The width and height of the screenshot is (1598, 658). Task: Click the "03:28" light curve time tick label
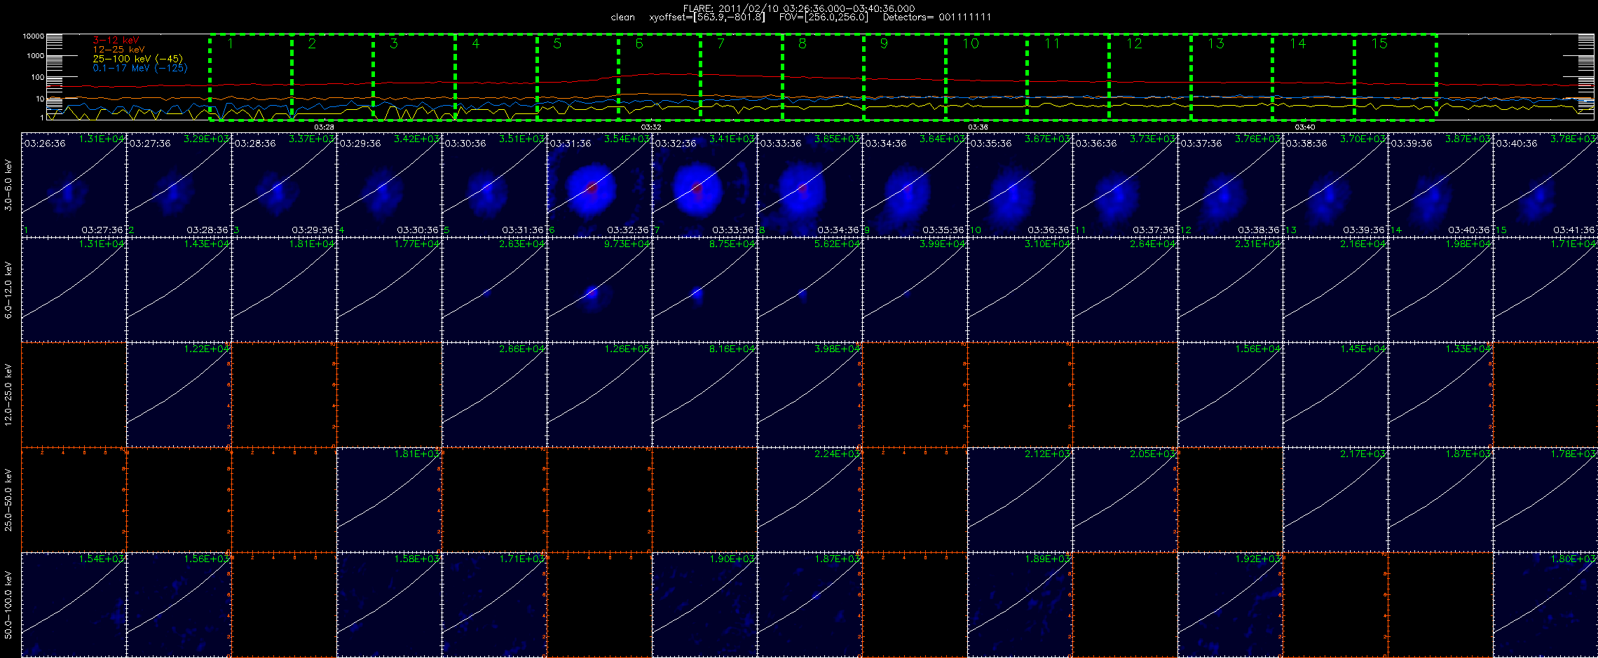[x=324, y=127]
